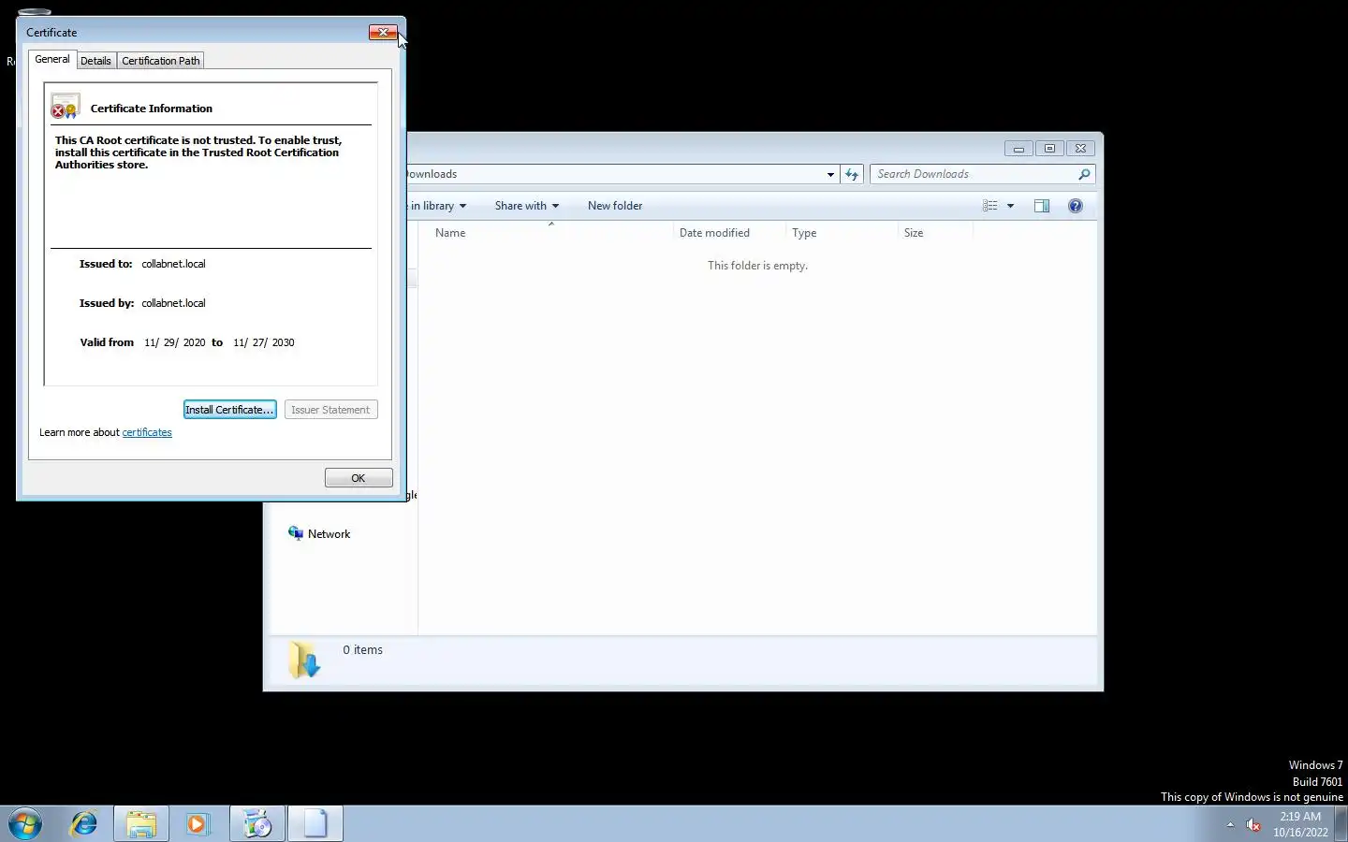Click the Search Downloads field

point(974,174)
